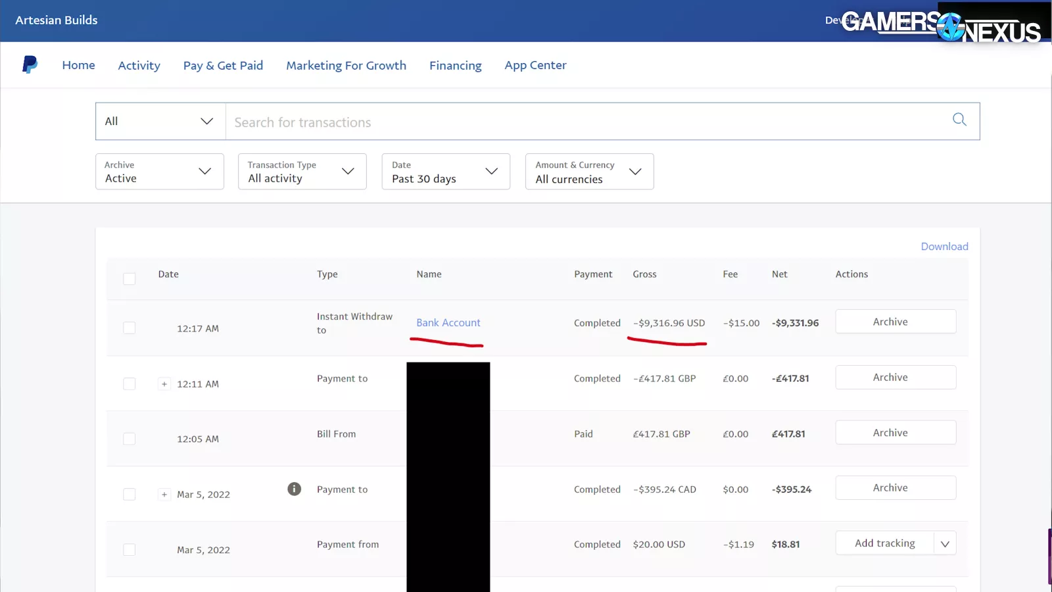1052x592 pixels.
Task: Open the Add tracking arrow menu
Action: 945,544
